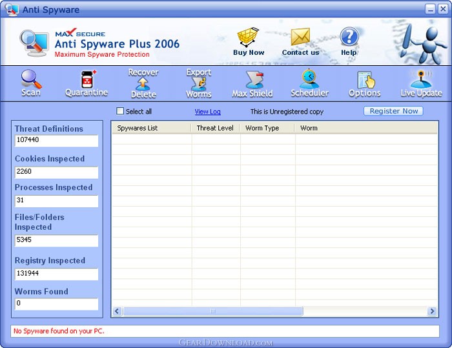Click the 'Threat Definitions' label

coord(49,128)
